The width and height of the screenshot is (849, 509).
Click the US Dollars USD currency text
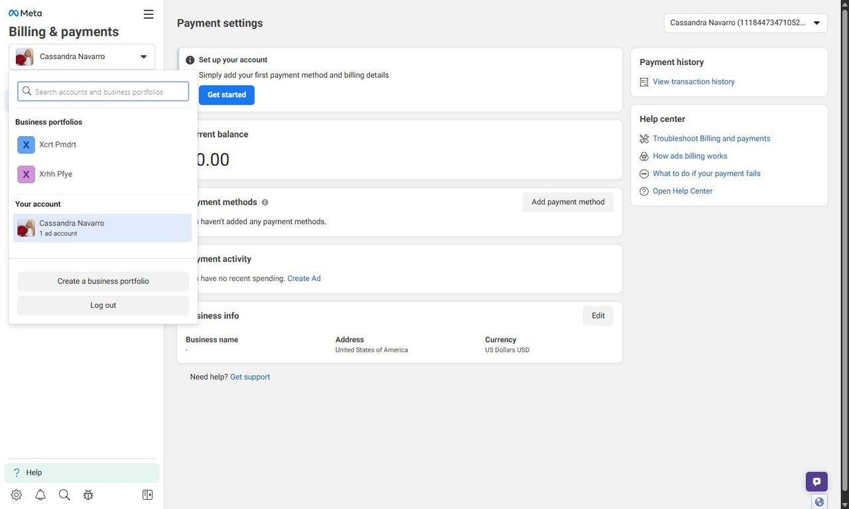[507, 350]
